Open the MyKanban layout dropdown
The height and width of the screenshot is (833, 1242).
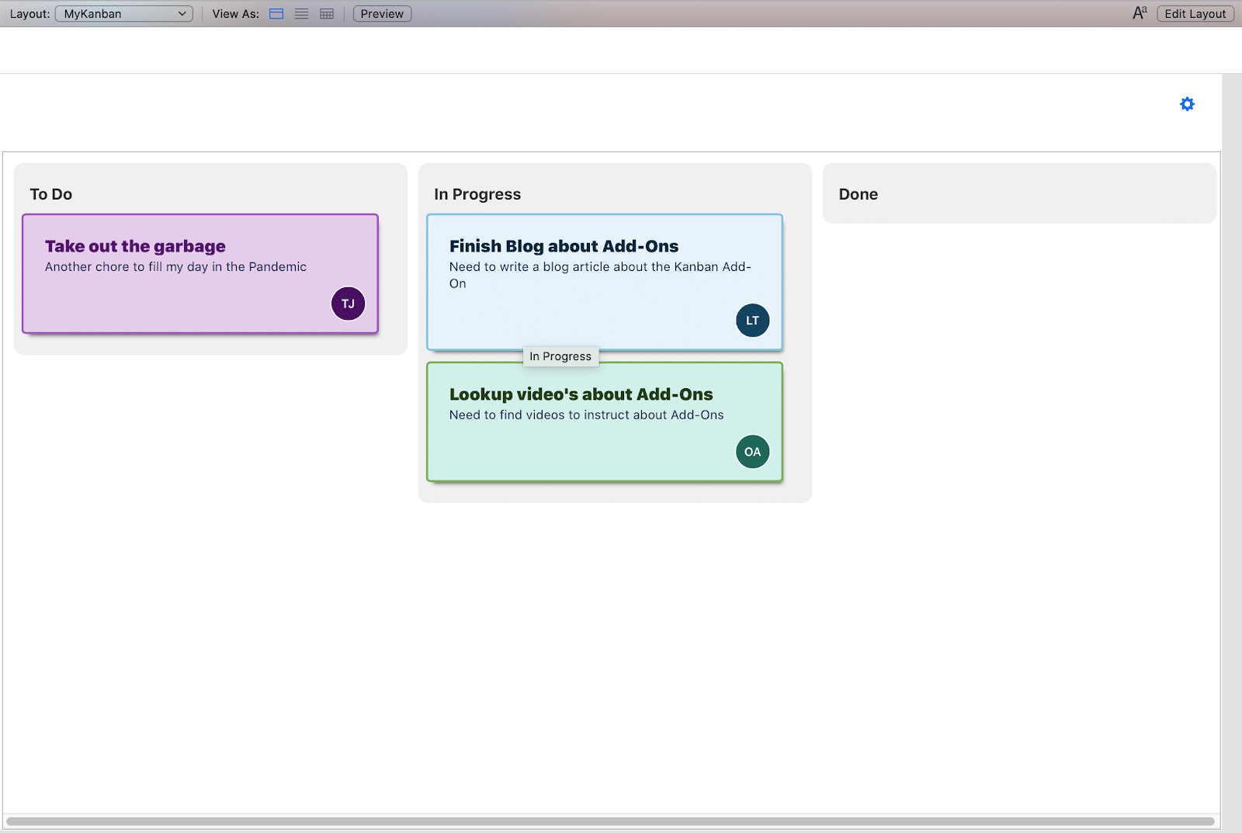123,13
